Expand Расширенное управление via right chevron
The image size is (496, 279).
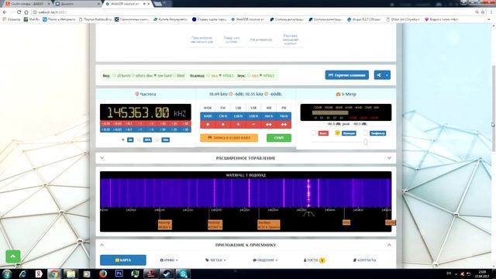click(389, 158)
